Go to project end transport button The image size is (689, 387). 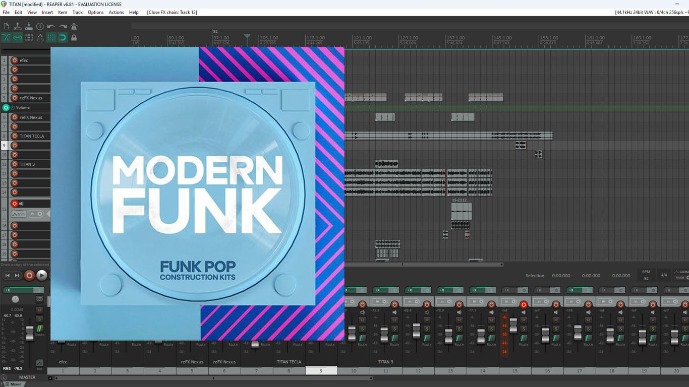[17, 275]
